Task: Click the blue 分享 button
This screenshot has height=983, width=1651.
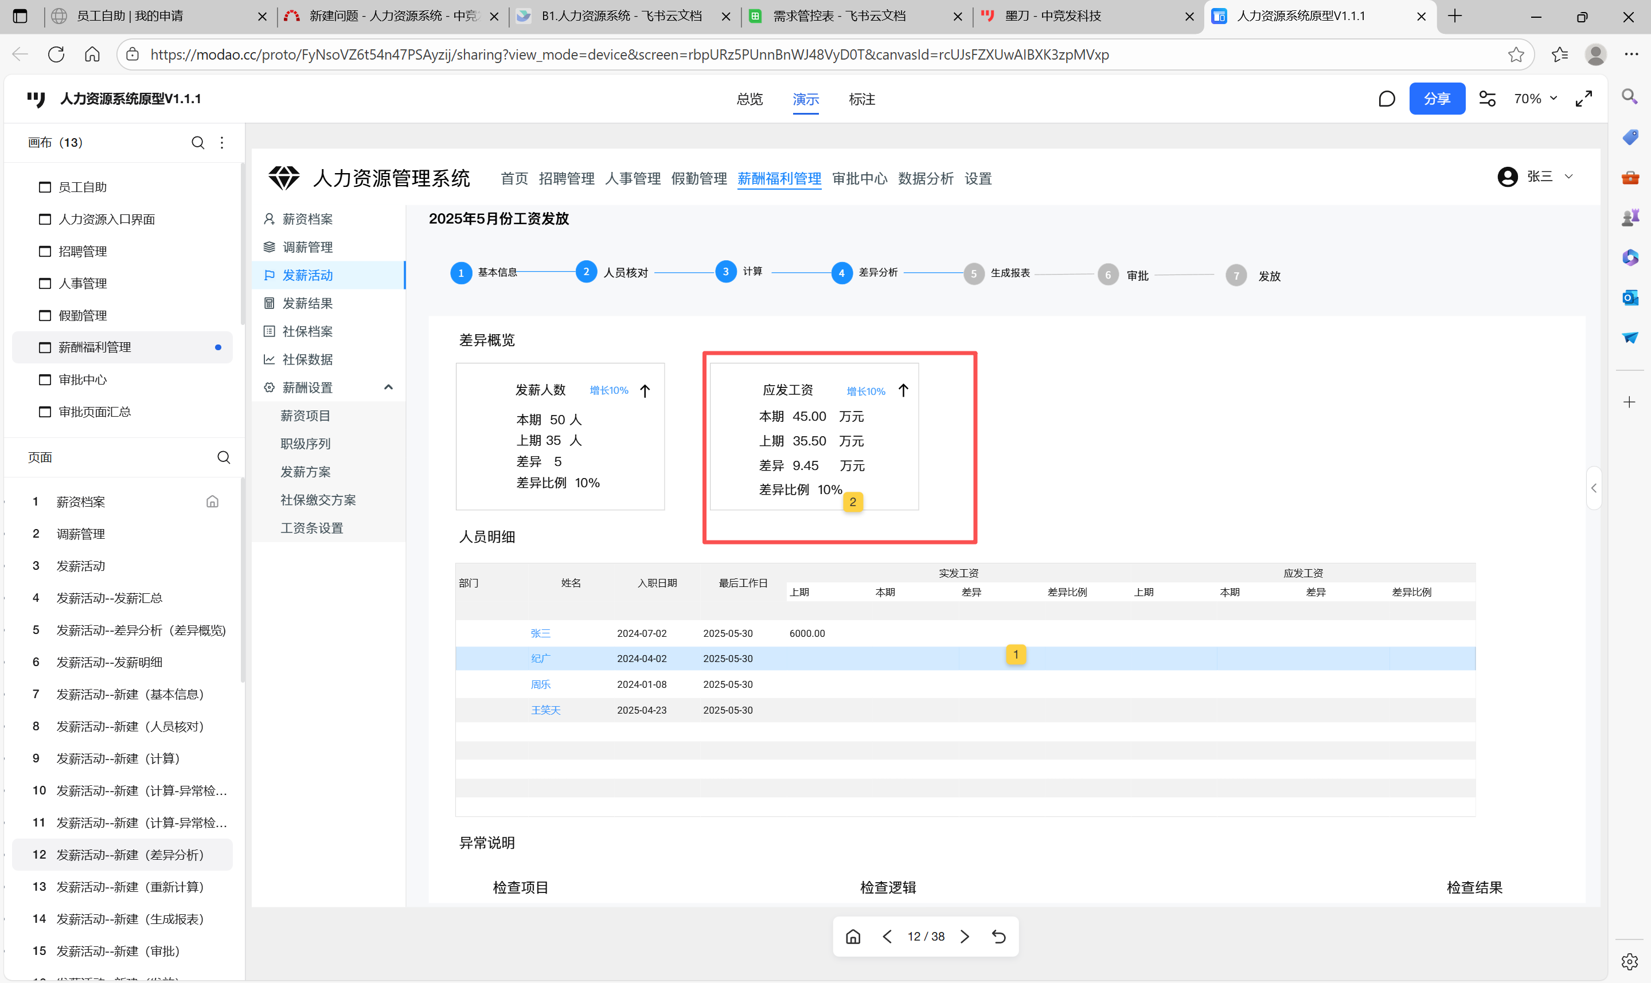Action: [1437, 99]
